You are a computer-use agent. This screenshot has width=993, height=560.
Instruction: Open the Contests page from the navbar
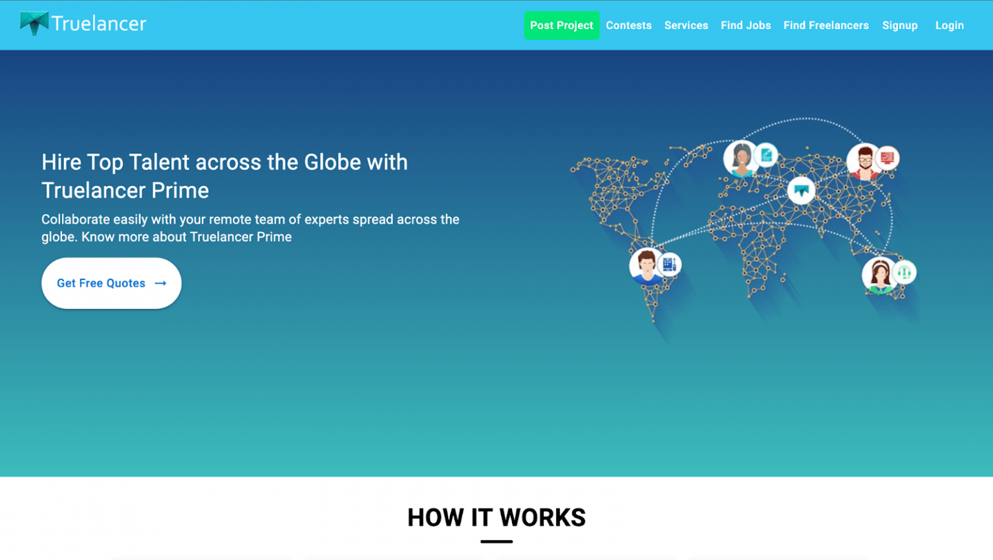click(x=628, y=25)
